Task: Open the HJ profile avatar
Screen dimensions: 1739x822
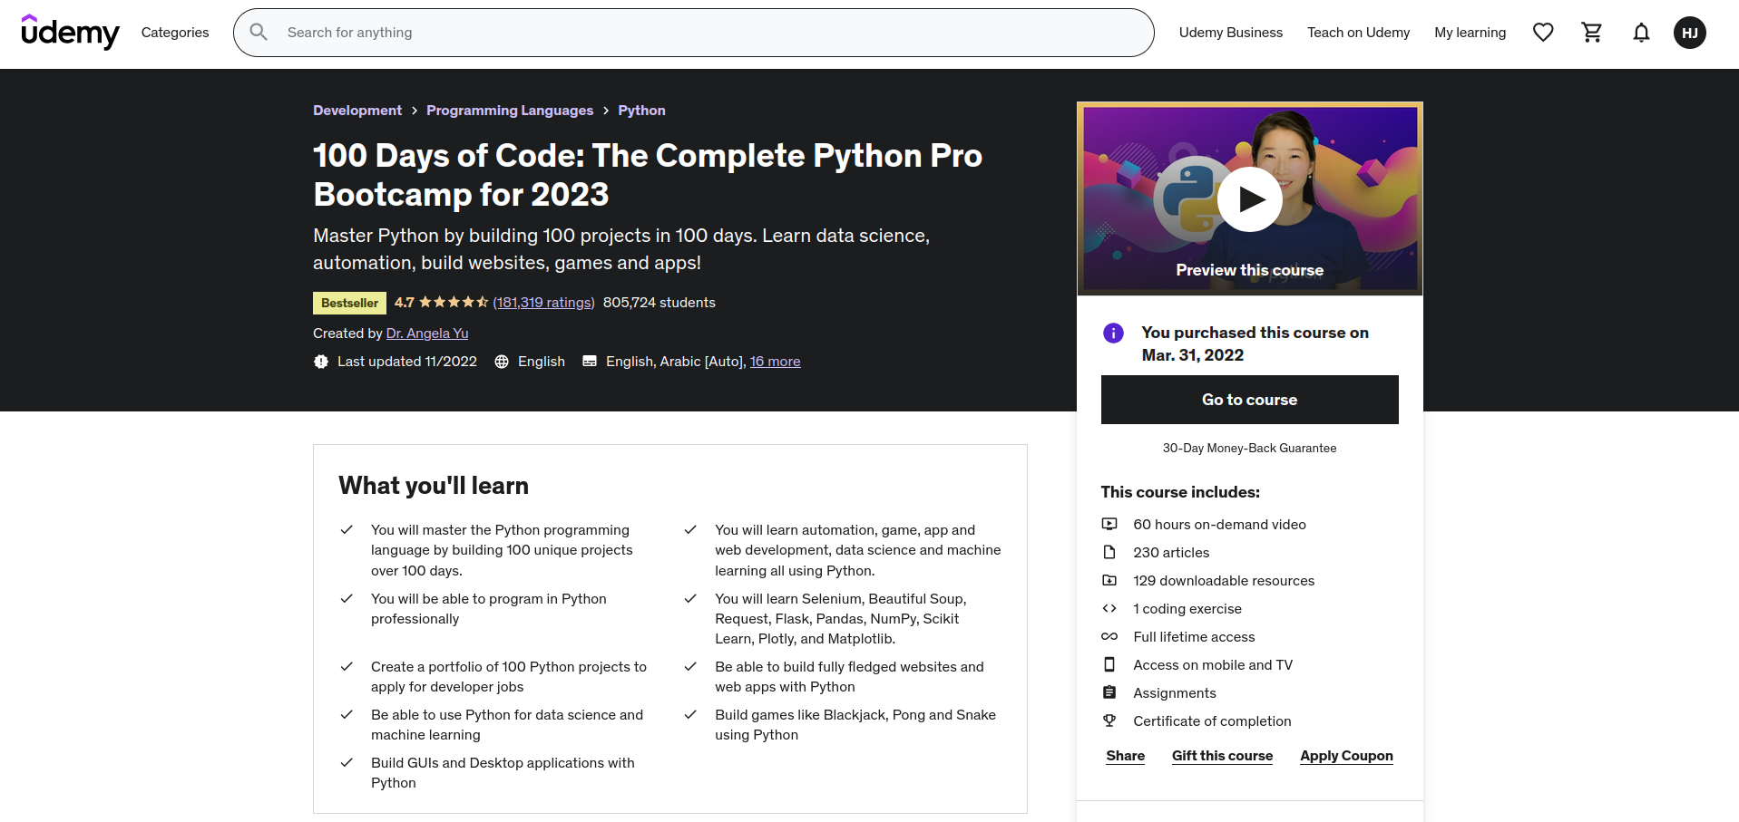Action: pos(1690,33)
